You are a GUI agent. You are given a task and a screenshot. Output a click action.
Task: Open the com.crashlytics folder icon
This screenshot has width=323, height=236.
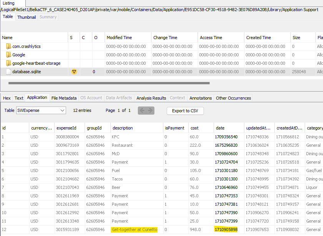click(8, 46)
